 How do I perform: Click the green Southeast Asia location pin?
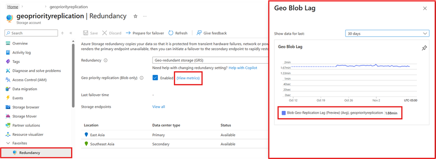pos(87,144)
